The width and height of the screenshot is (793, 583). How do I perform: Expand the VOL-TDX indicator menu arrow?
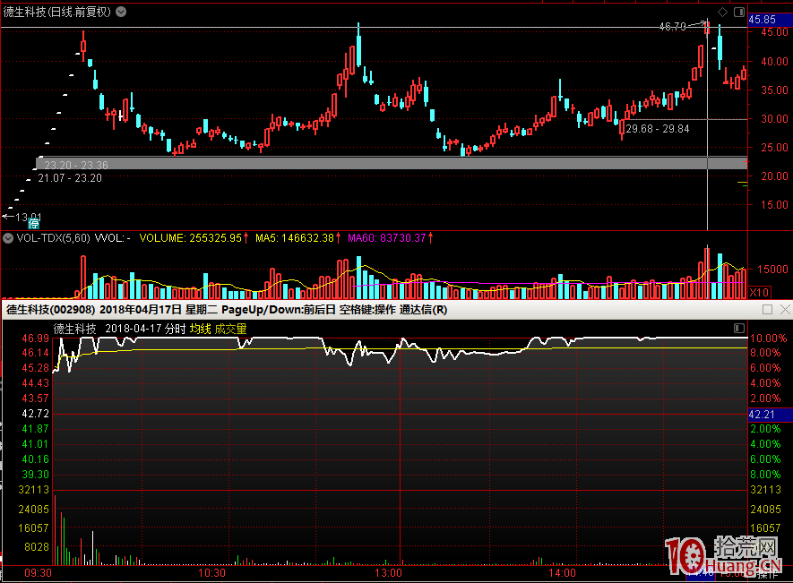tap(7, 238)
